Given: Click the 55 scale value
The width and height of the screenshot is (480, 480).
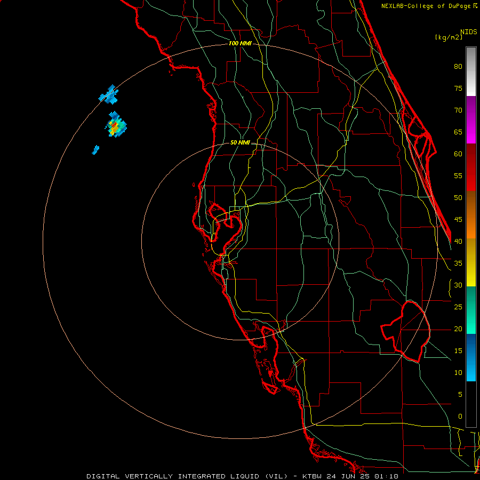Looking at the screenshot, I should pyautogui.click(x=458, y=175).
